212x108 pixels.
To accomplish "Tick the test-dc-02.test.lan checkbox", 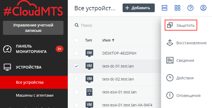I will (76, 79).
